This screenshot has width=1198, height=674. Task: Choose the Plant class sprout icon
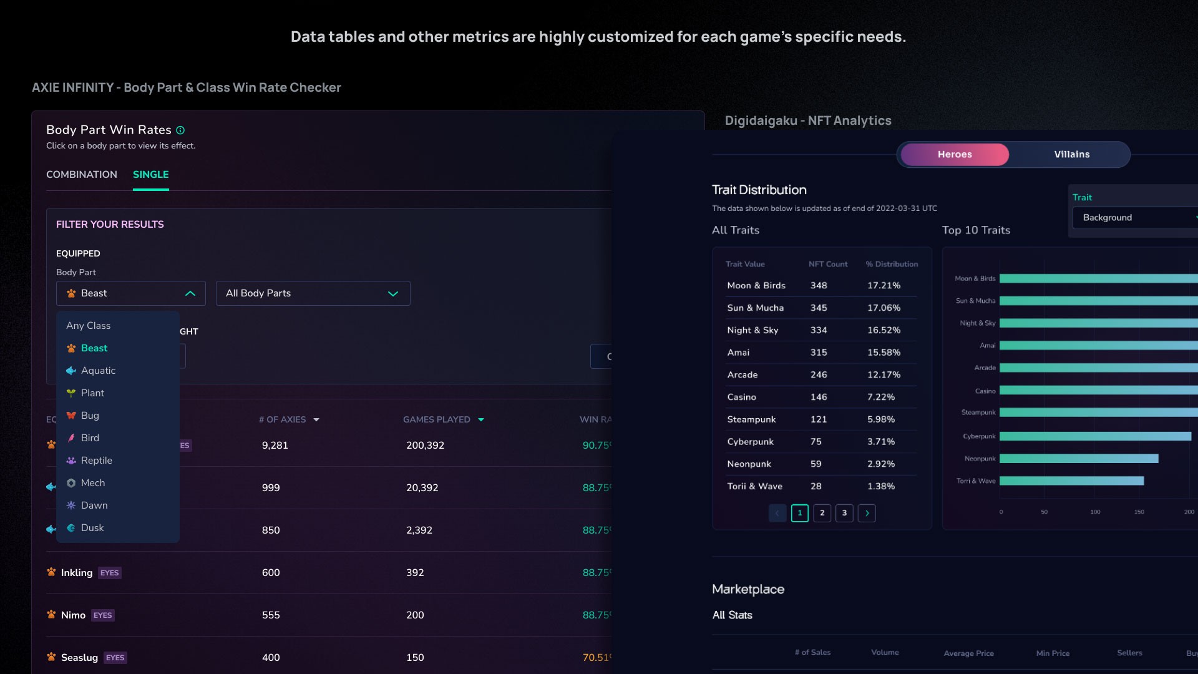(x=71, y=393)
